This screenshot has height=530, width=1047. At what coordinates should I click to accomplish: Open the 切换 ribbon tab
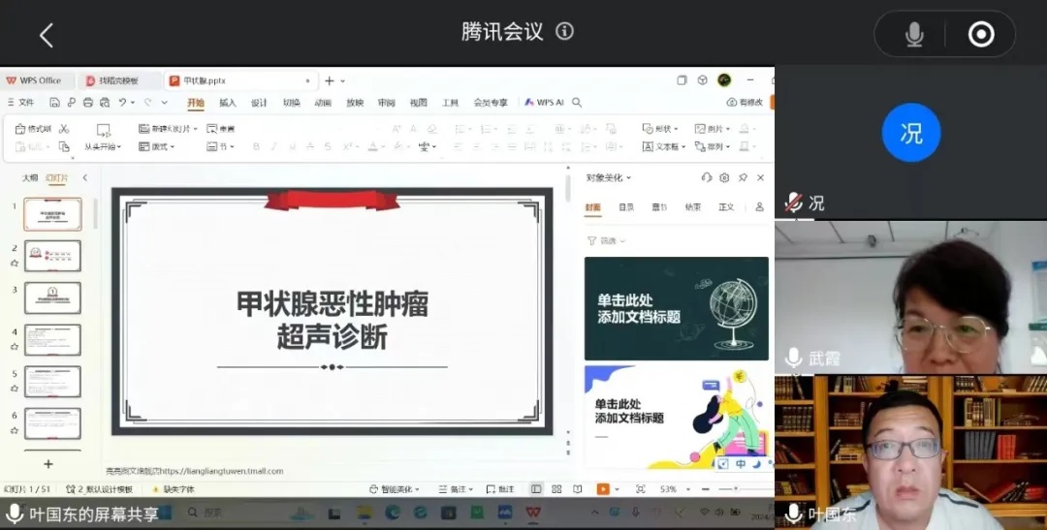pos(291,103)
